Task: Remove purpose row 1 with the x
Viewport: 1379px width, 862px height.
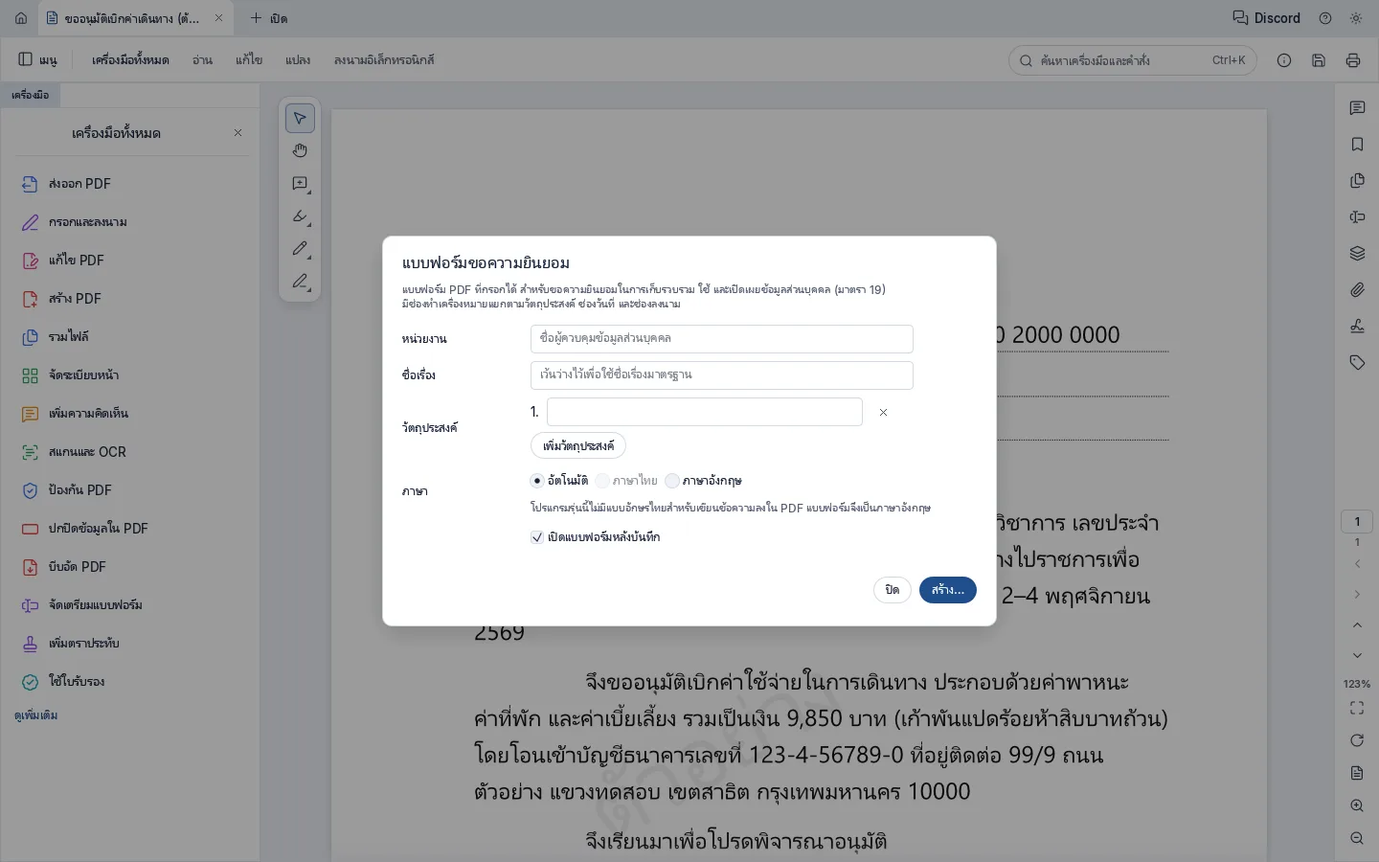Action: tap(883, 413)
